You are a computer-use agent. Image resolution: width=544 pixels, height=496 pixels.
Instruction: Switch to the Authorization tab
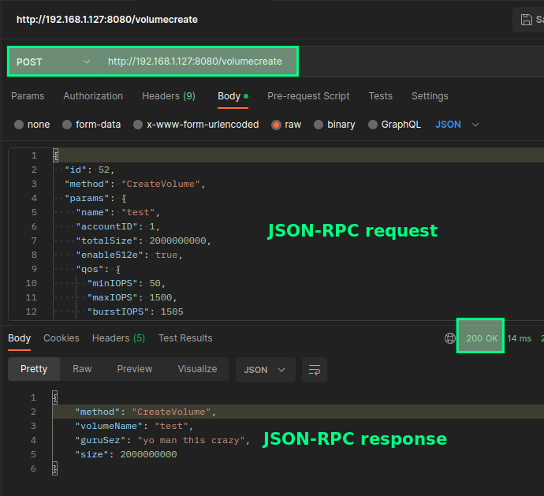coord(93,96)
